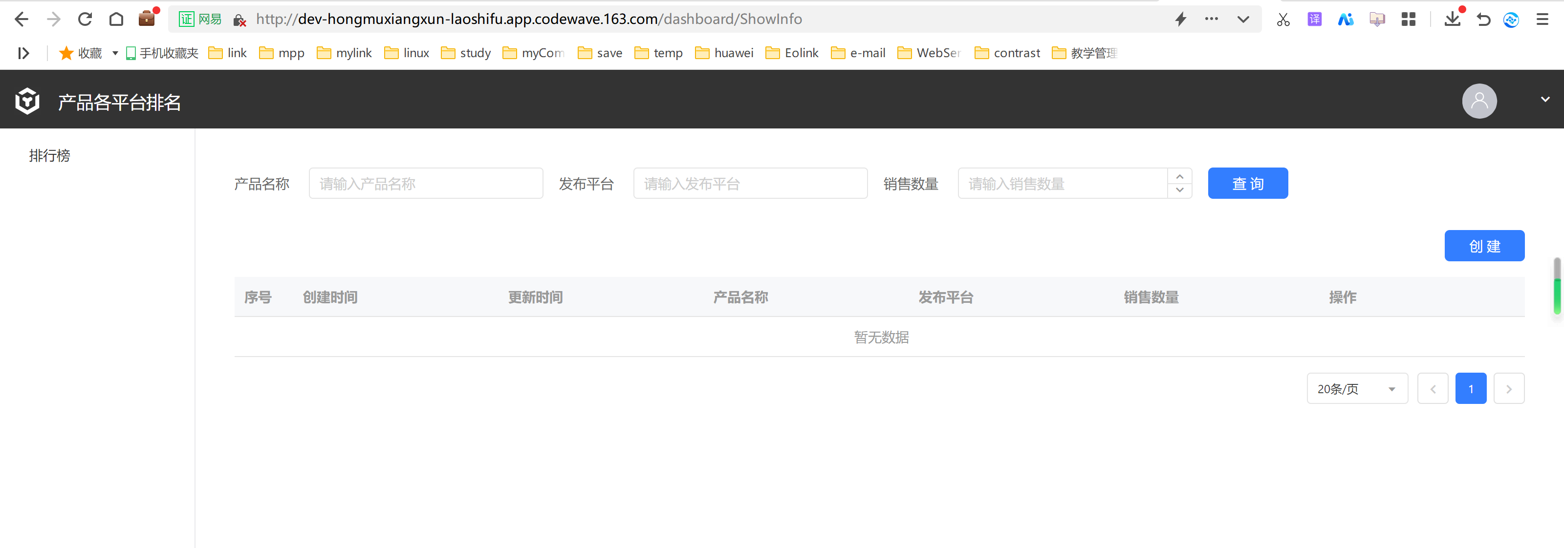
Task: Click the page scrollbar thumb
Action: (1557, 286)
